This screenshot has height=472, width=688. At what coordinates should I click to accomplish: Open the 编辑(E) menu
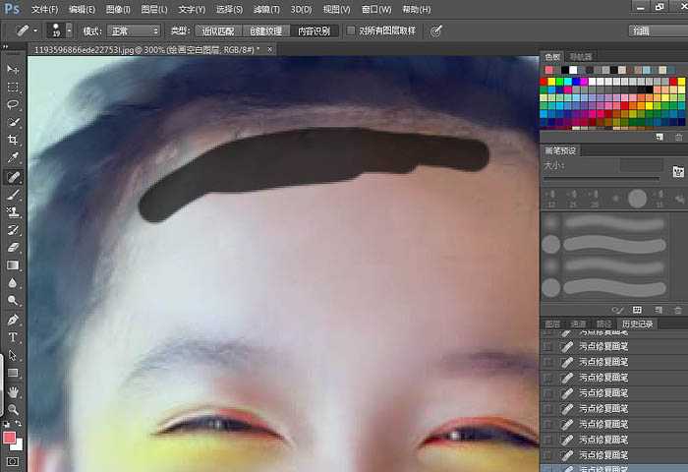[82, 9]
